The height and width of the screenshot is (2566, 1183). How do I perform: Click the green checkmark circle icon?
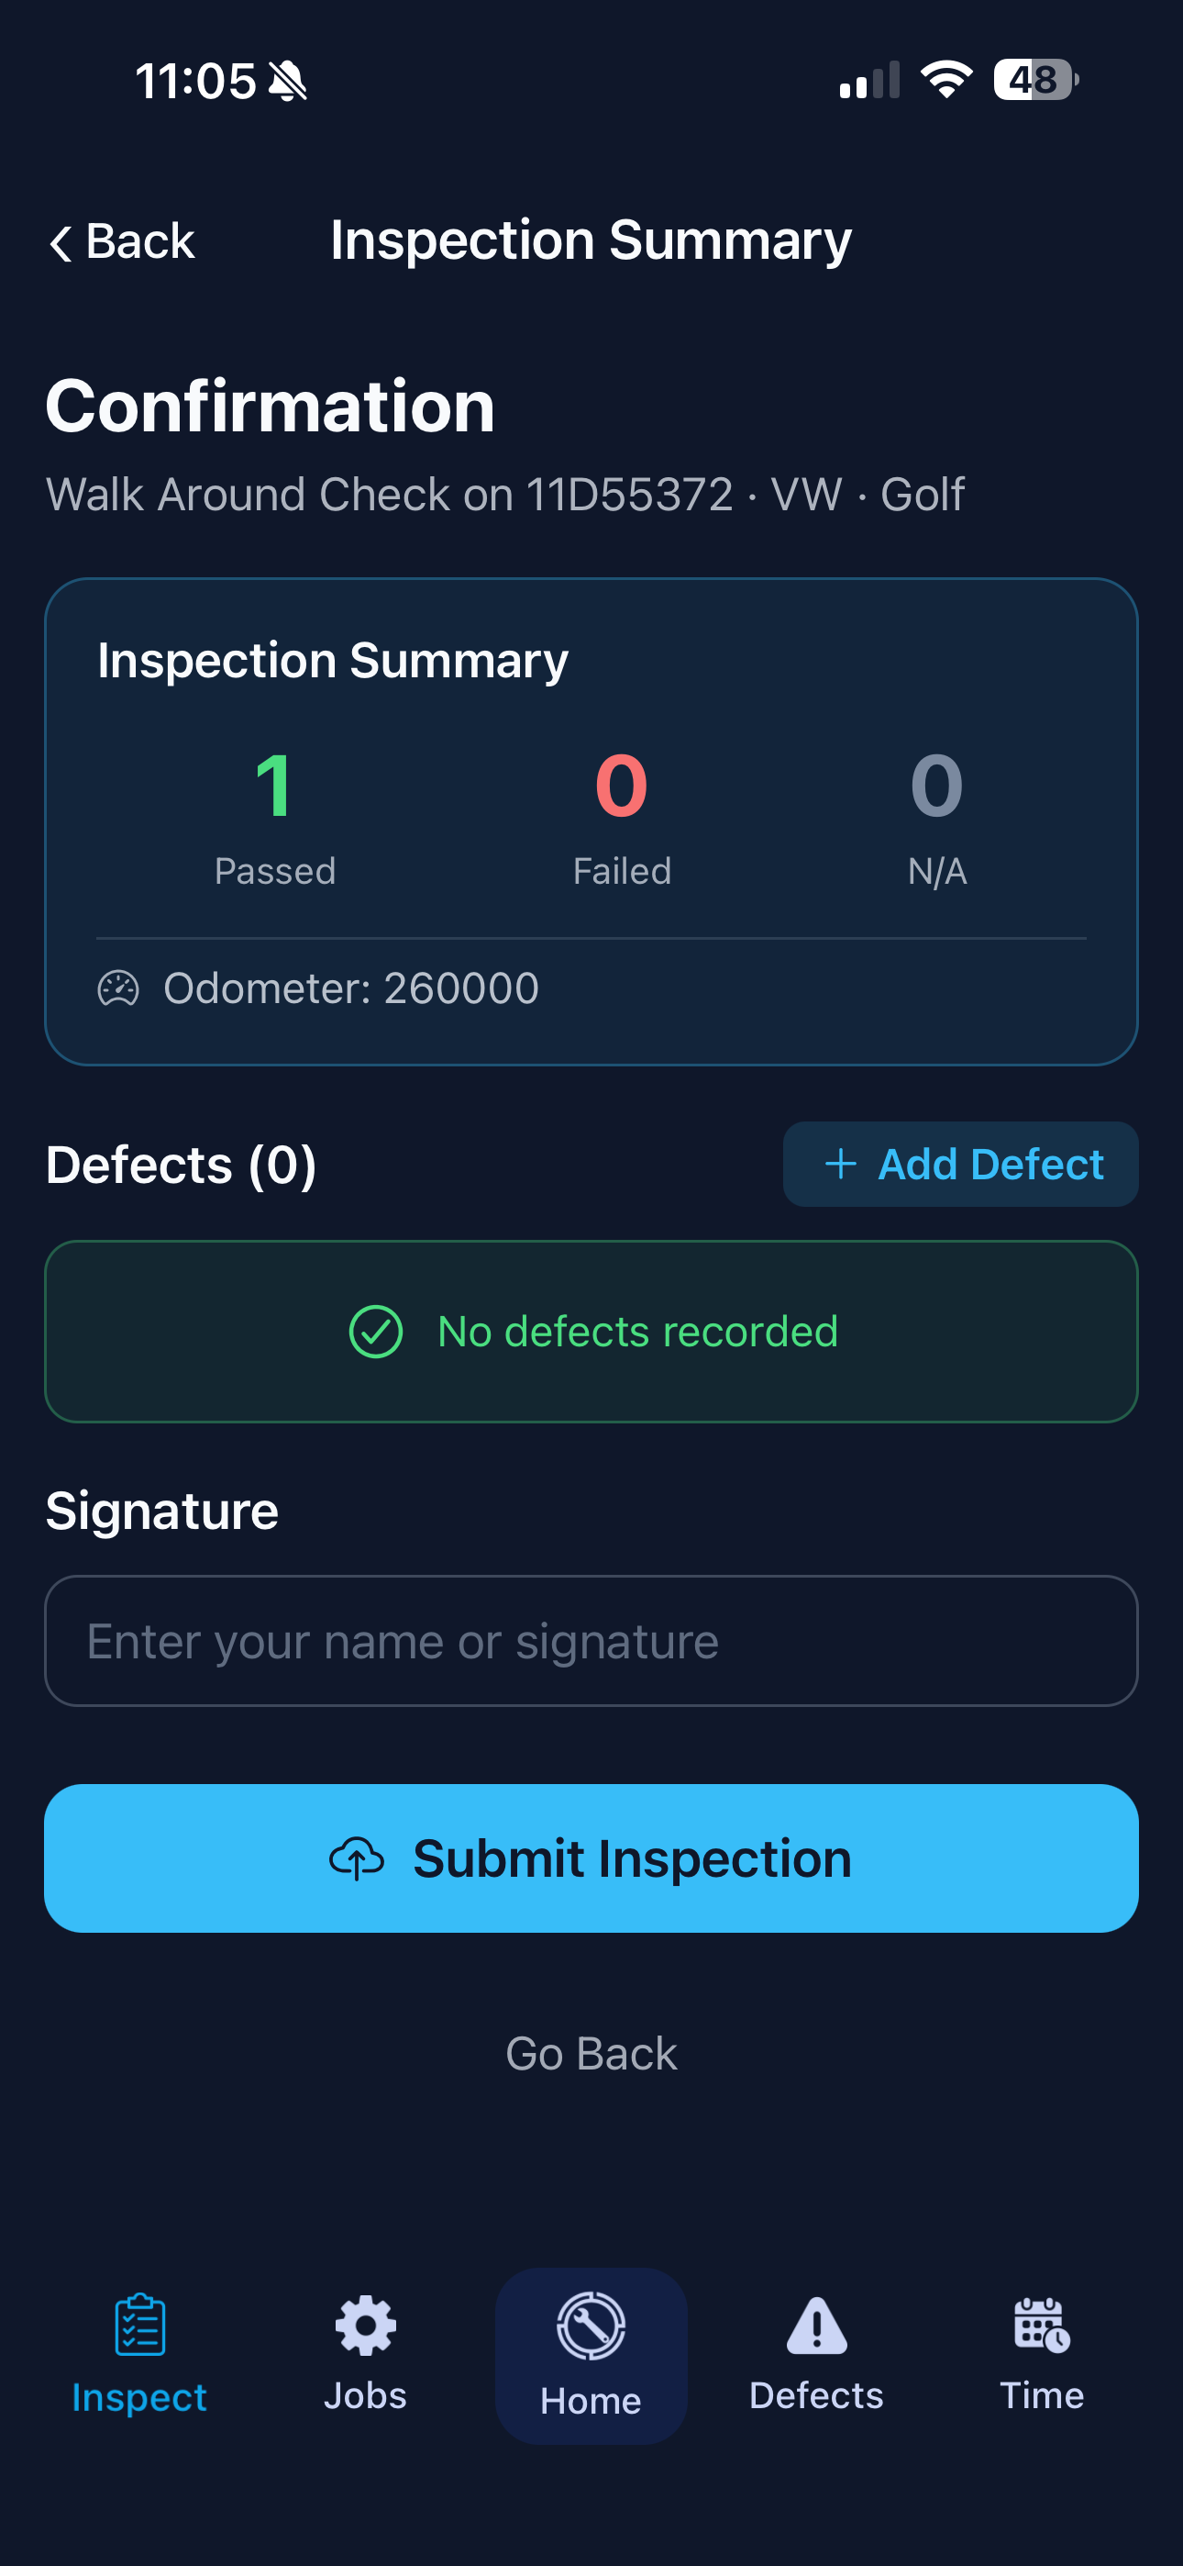[x=376, y=1330]
